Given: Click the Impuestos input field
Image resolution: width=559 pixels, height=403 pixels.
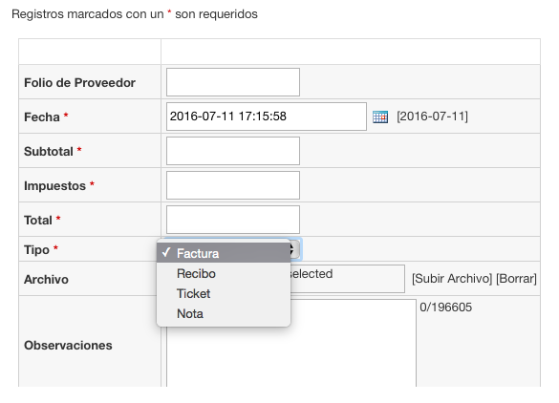Looking at the screenshot, I should click(x=233, y=185).
